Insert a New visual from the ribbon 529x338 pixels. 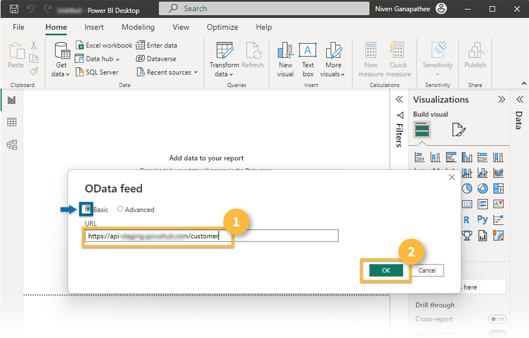[x=286, y=60]
